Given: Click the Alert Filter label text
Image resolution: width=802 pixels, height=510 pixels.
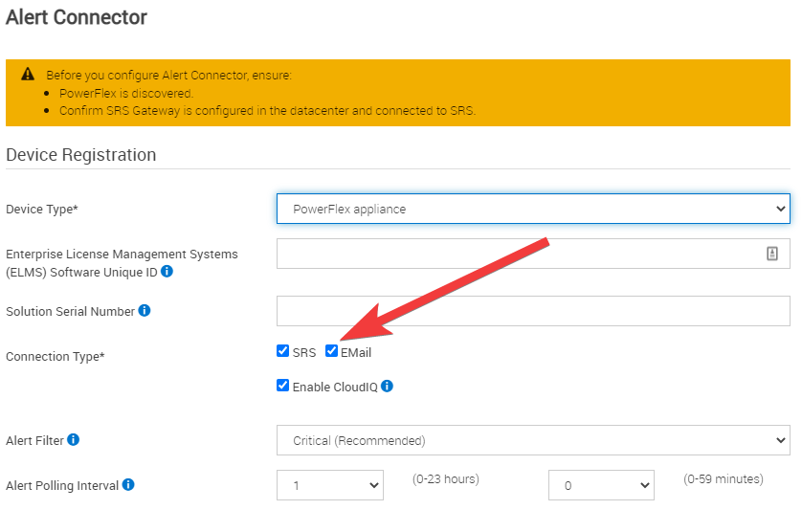Looking at the screenshot, I should click(x=34, y=440).
